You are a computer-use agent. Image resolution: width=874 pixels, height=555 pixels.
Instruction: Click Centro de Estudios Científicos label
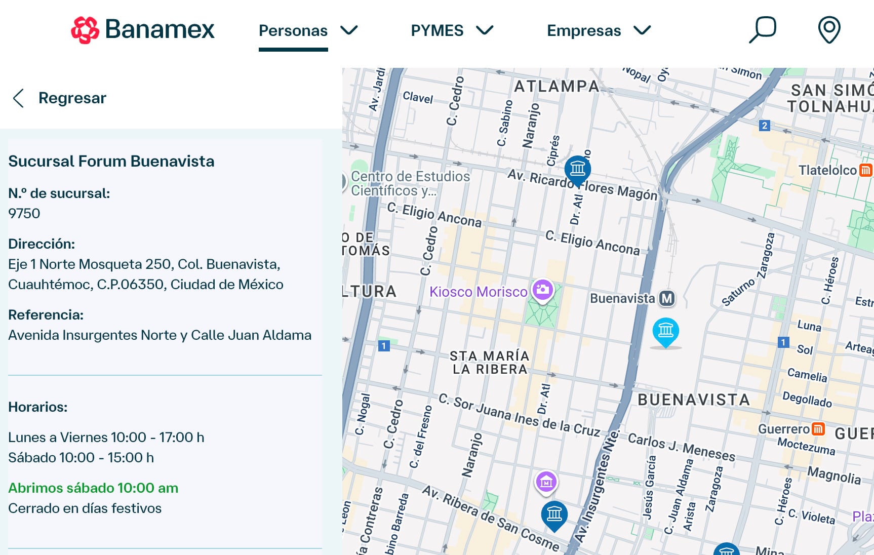[410, 183]
